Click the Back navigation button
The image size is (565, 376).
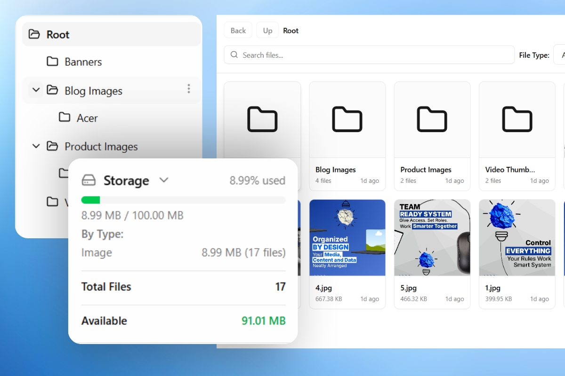tap(238, 30)
